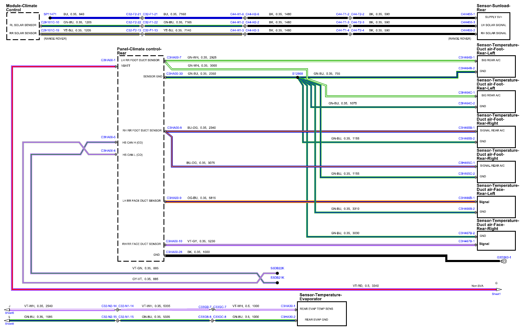Screen dimensions: 523x330
Task: Click sunload sensor pin C4H455-1
Action: click(468, 14)
